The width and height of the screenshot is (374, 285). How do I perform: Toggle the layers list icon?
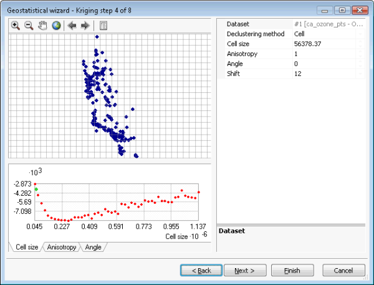coord(103,26)
